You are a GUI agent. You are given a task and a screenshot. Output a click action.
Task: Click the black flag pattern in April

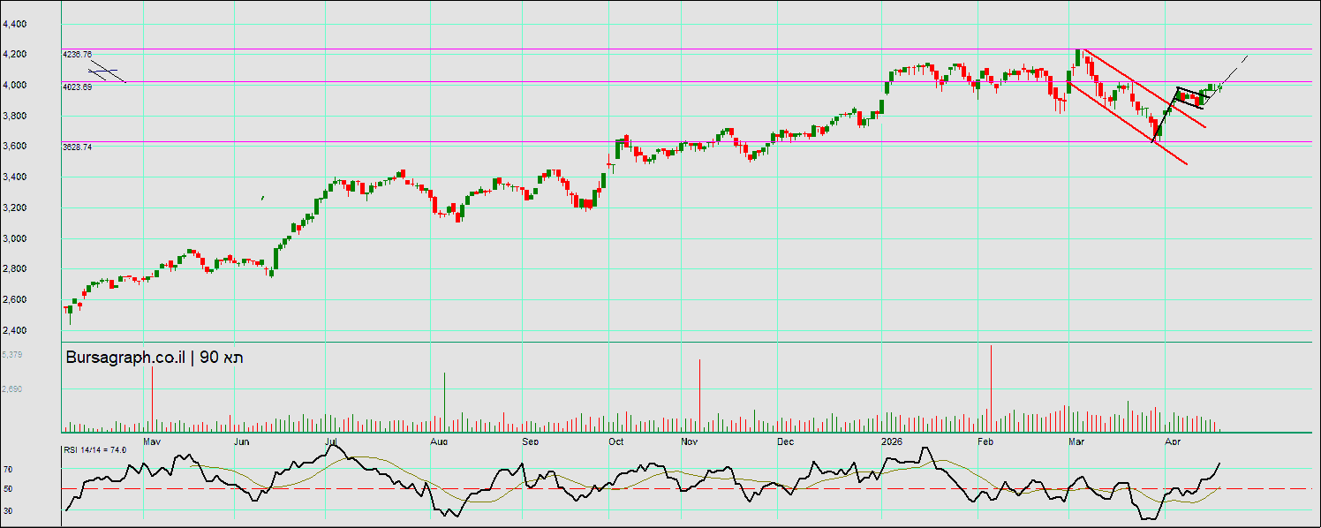click(1192, 97)
